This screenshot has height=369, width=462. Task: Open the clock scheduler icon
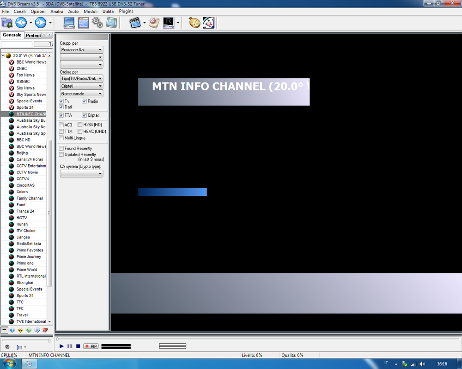point(209,23)
